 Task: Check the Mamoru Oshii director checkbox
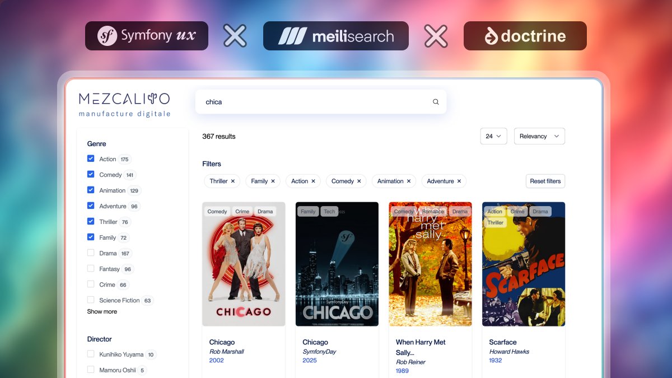91,370
